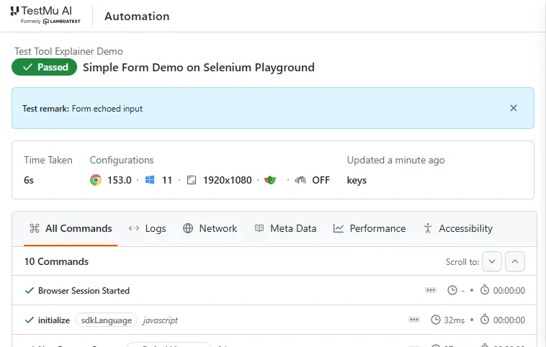Click the javascript value in initialize row
The image size is (546, 347).
[x=160, y=320]
